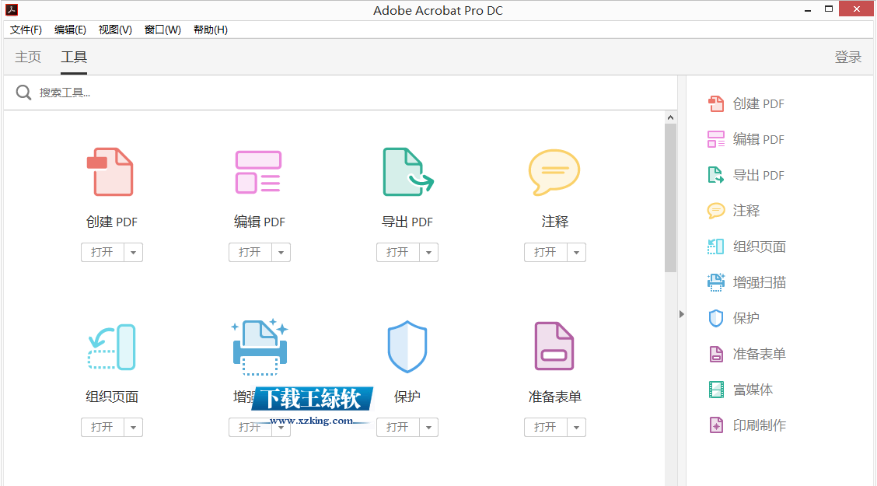Open the 编辑(E) menu
Viewport: 877px width, 486px height.
pos(70,30)
